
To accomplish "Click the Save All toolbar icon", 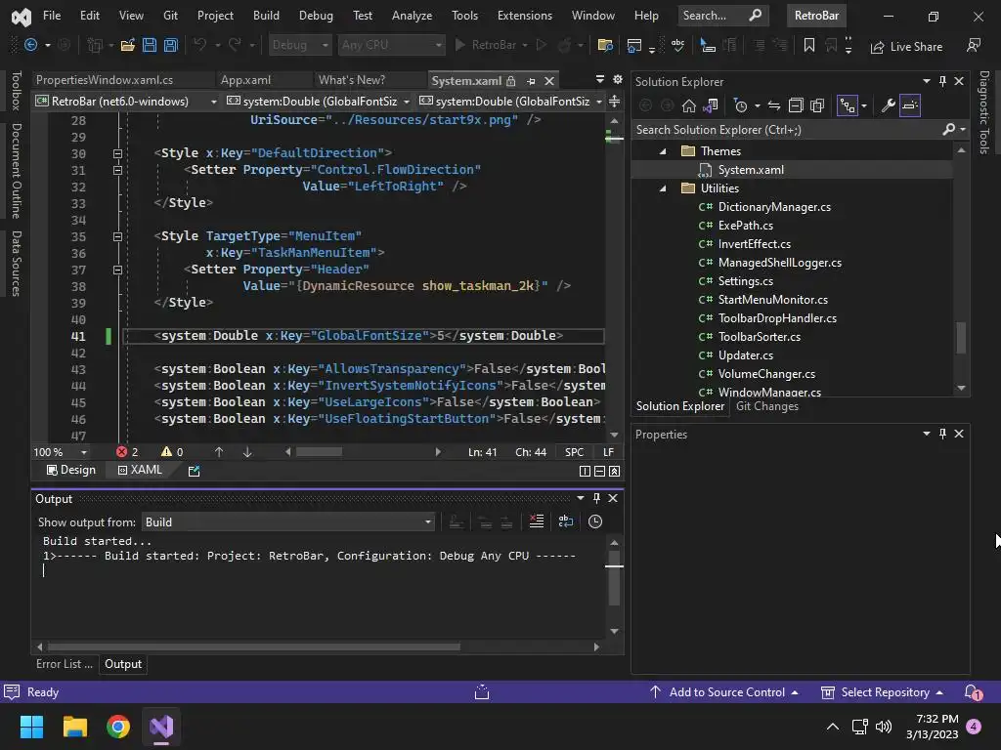I will 170,46.
